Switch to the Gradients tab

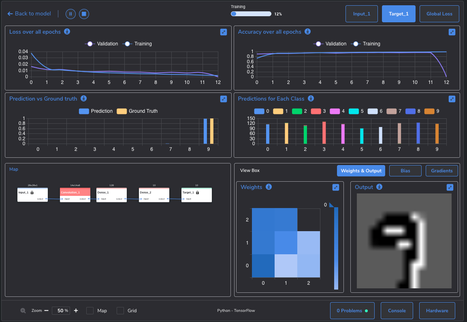click(441, 171)
